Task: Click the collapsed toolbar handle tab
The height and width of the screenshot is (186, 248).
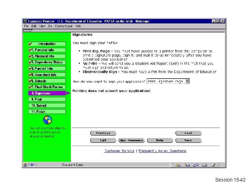Action: click(28, 31)
